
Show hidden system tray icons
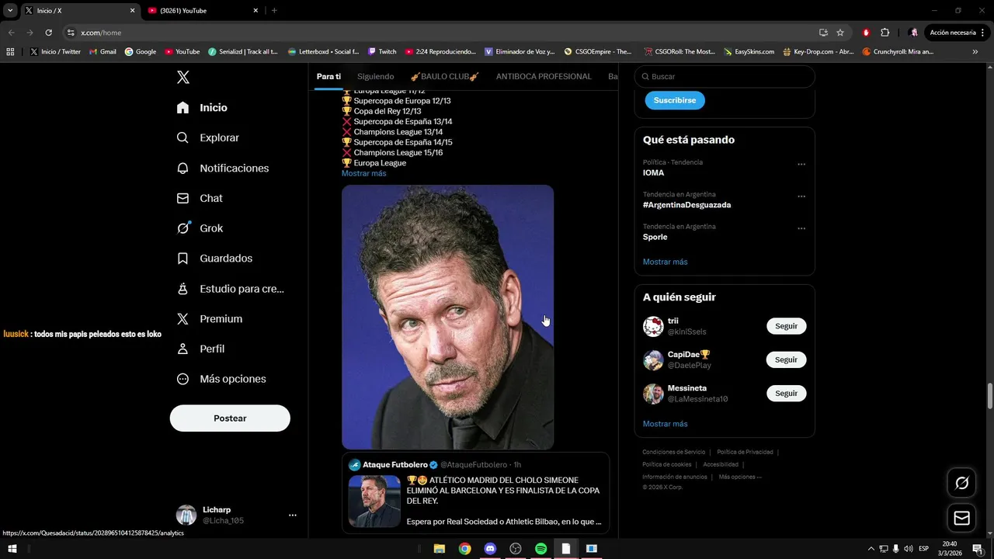point(871,549)
